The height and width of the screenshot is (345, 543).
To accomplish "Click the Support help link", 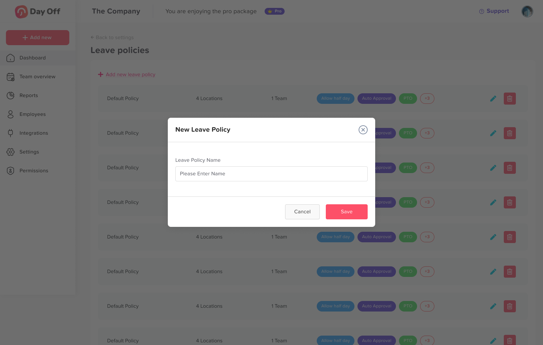I will click(x=494, y=11).
